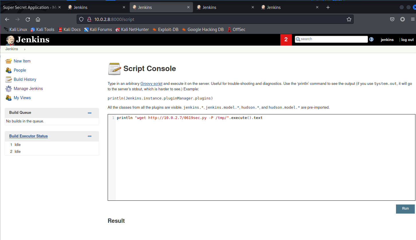Open the shield tracking protection icon
The height and width of the screenshot is (240, 416).
coord(81,19)
